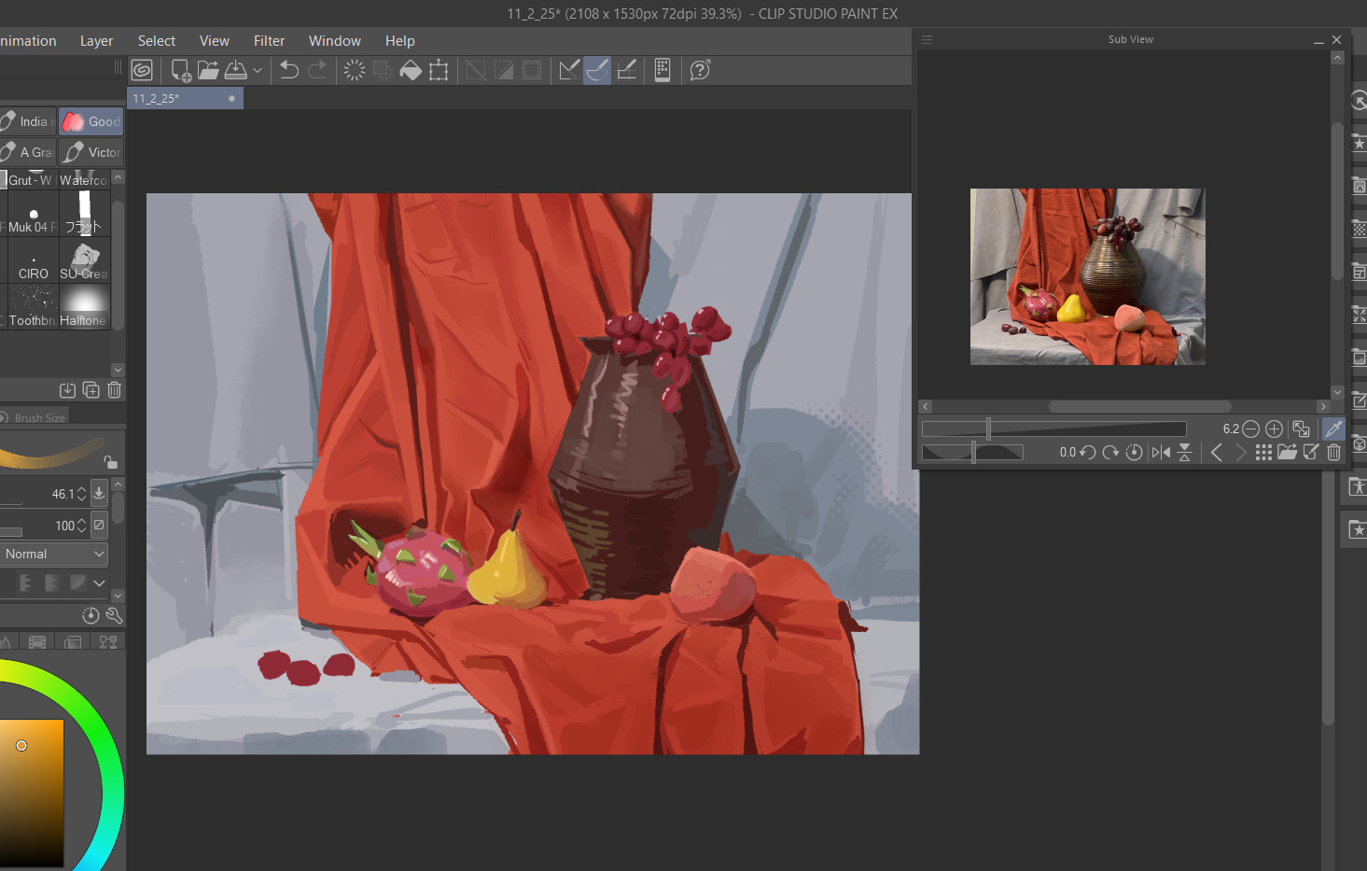Click the Deselect icon
This screenshot has width=1367, height=871.
(x=476, y=70)
